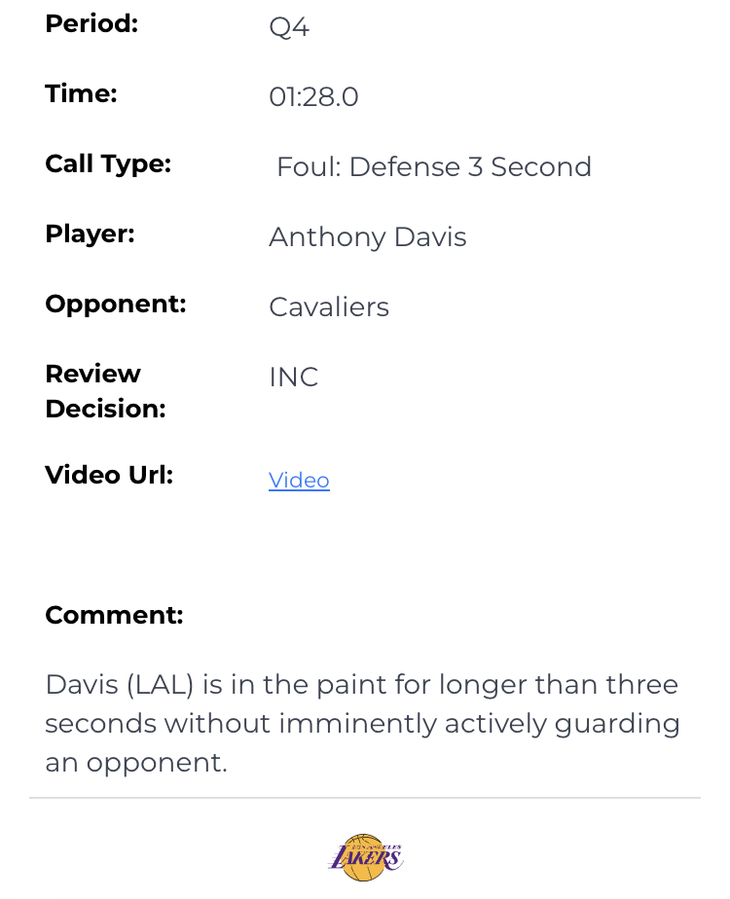Click the Lakers team logo
730x899 pixels.
(x=365, y=857)
